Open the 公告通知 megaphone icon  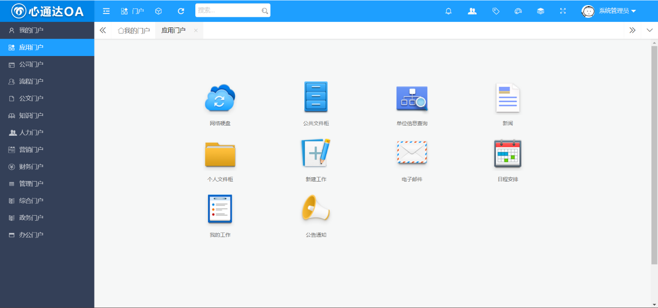click(316, 208)
